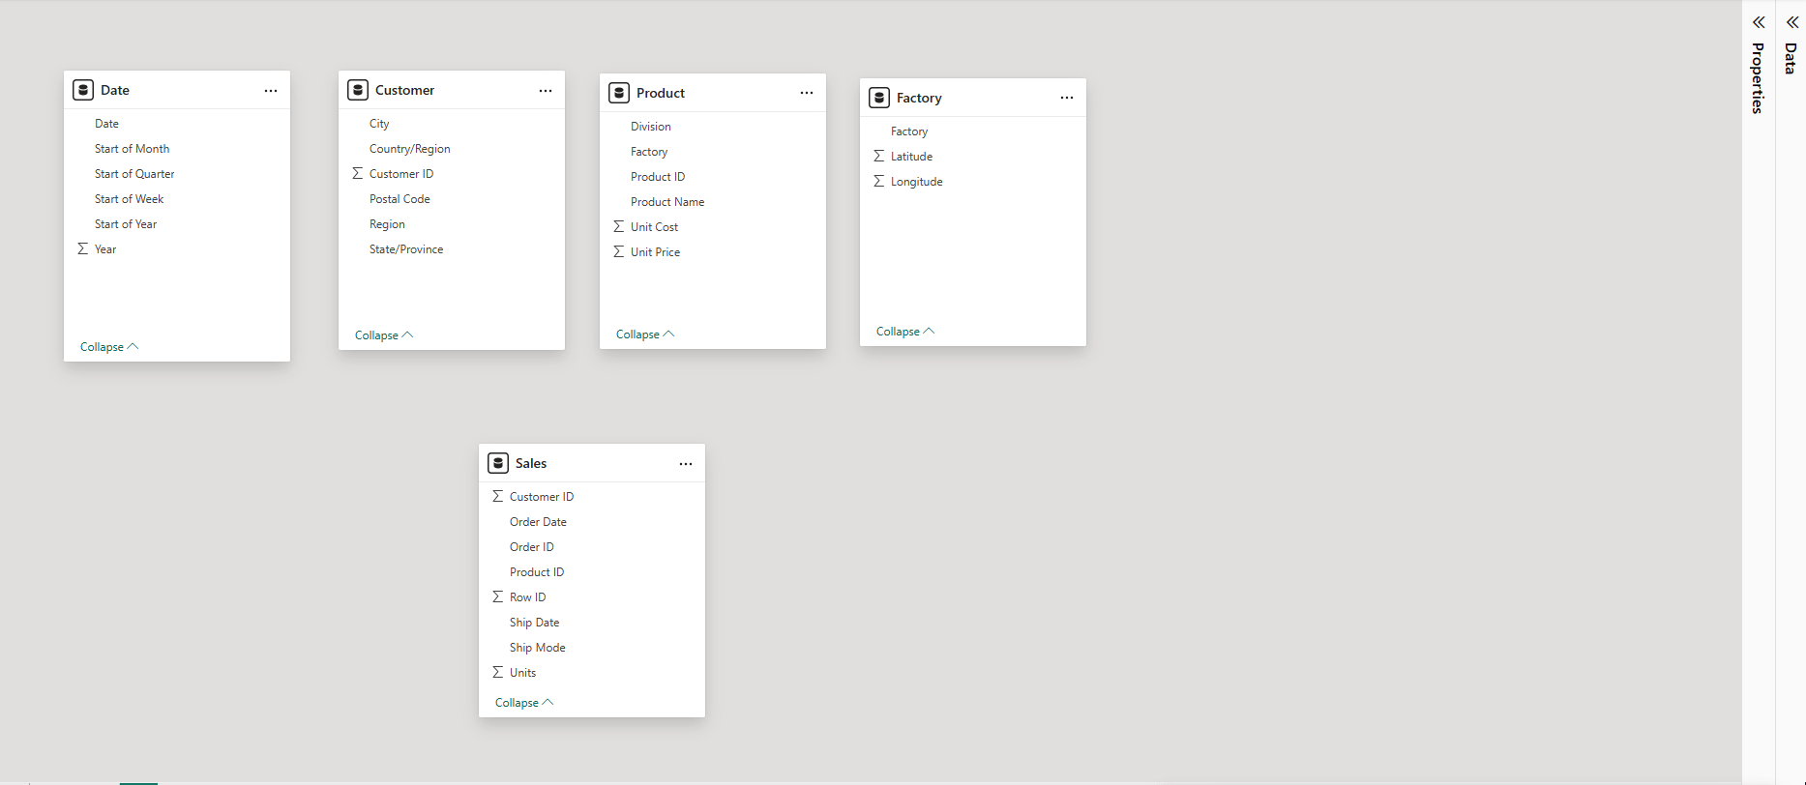Collapse the Sales table card

[x=524, y=703]
